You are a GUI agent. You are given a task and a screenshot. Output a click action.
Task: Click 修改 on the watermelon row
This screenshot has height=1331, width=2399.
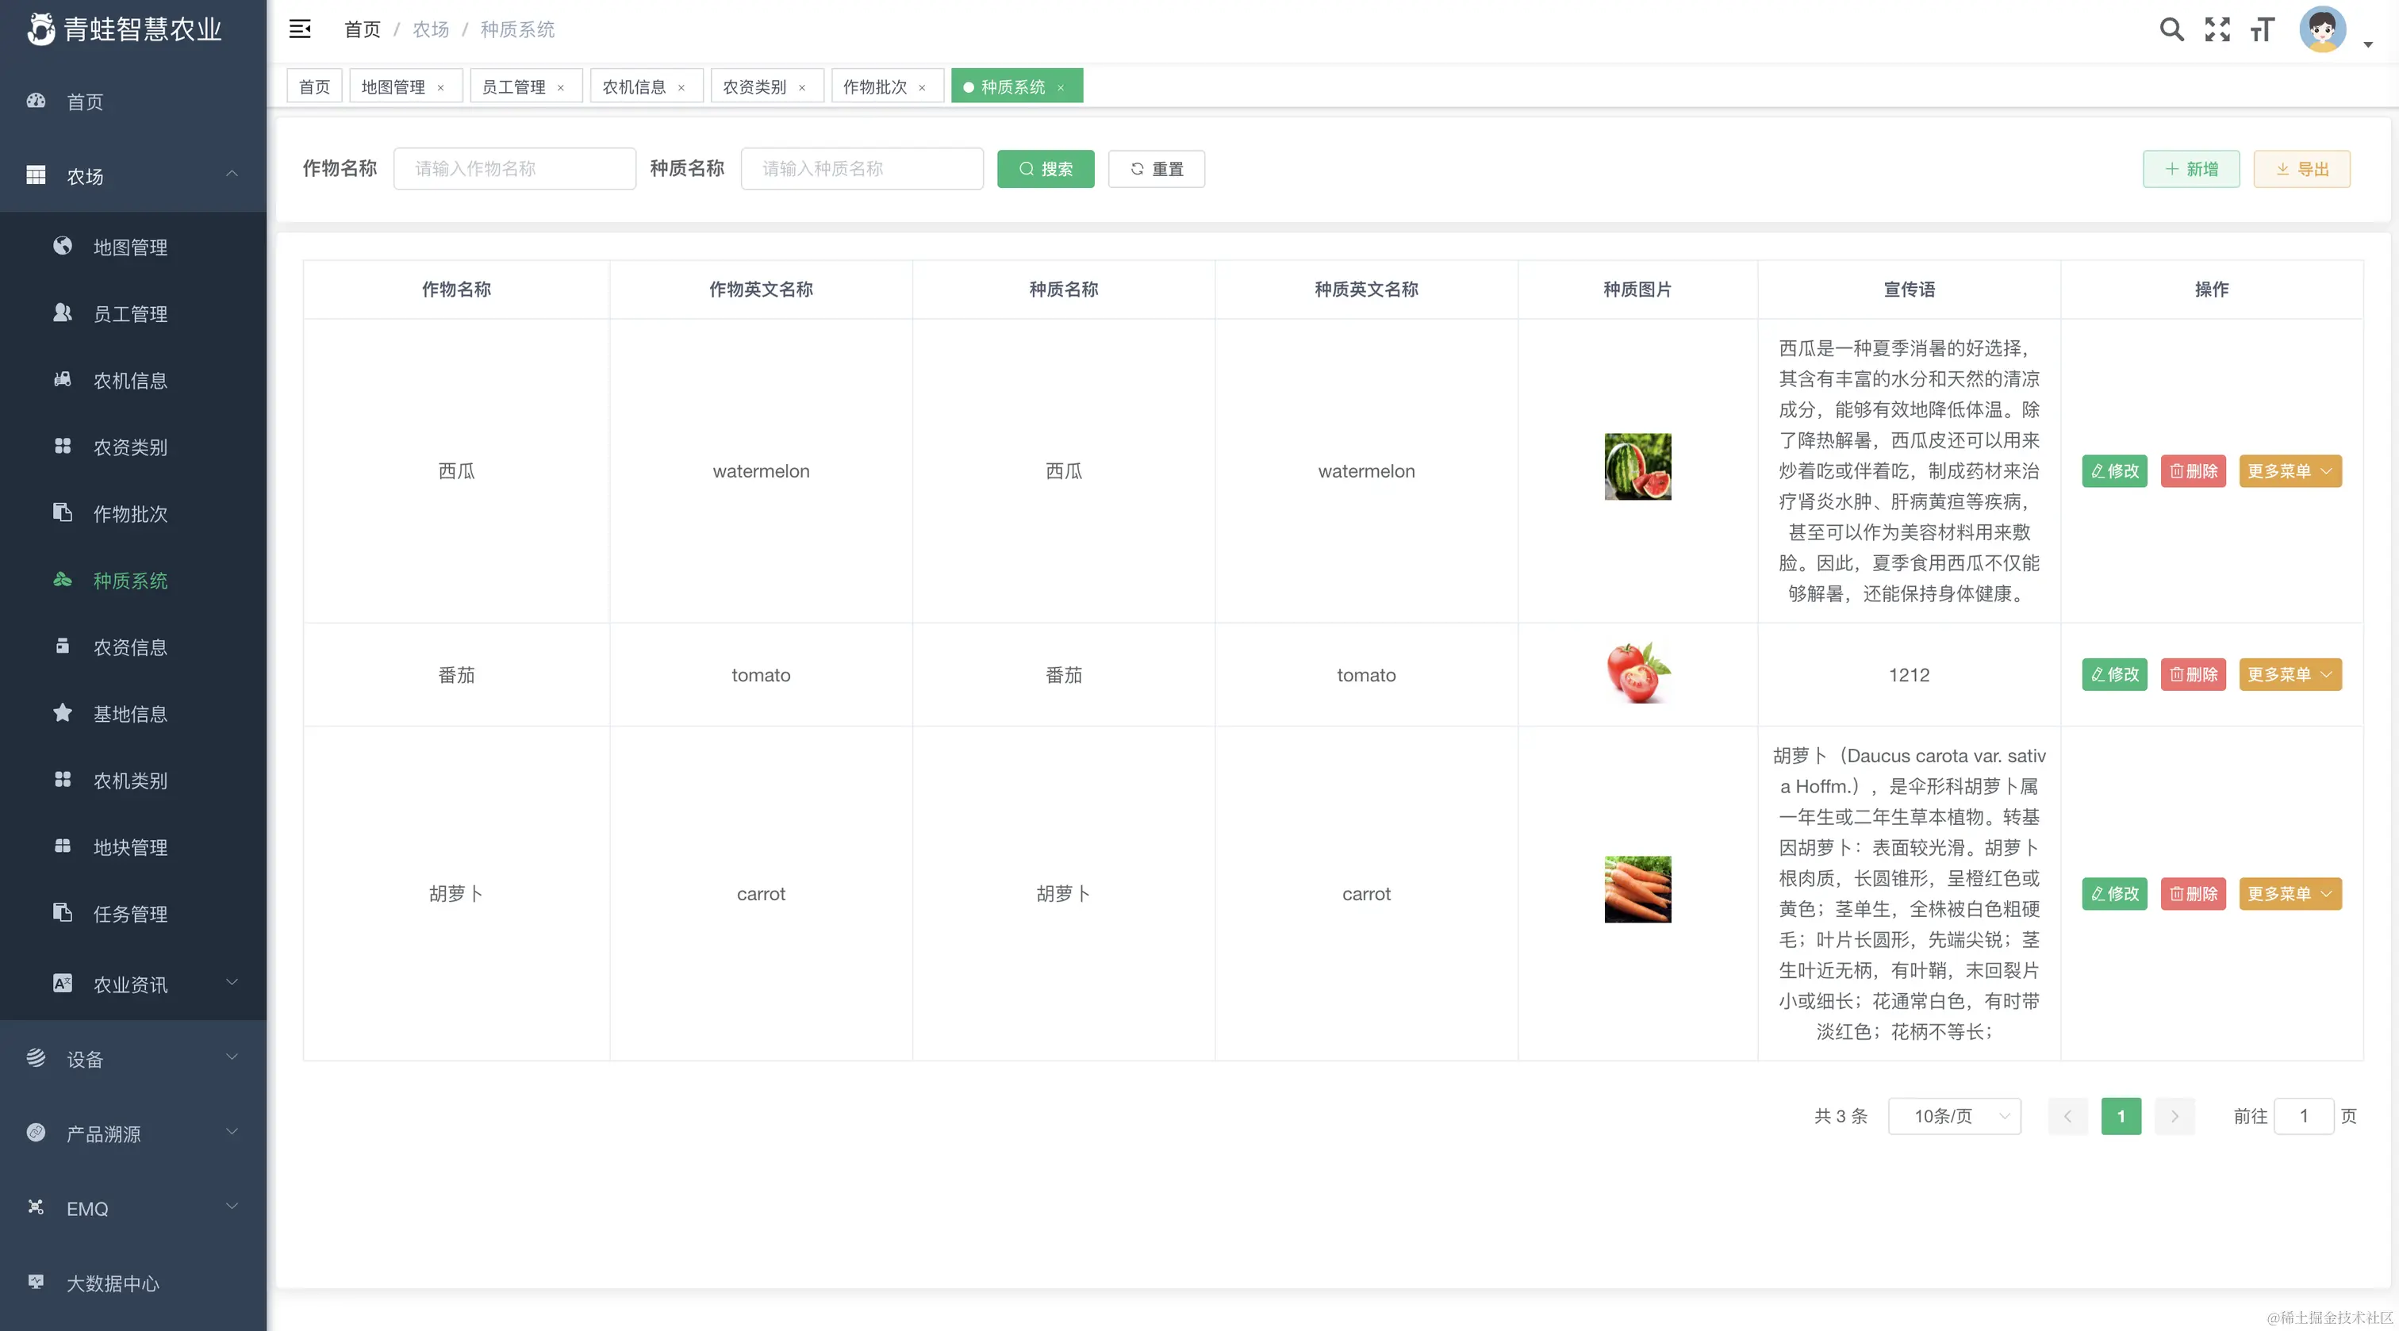point(2114,471)
